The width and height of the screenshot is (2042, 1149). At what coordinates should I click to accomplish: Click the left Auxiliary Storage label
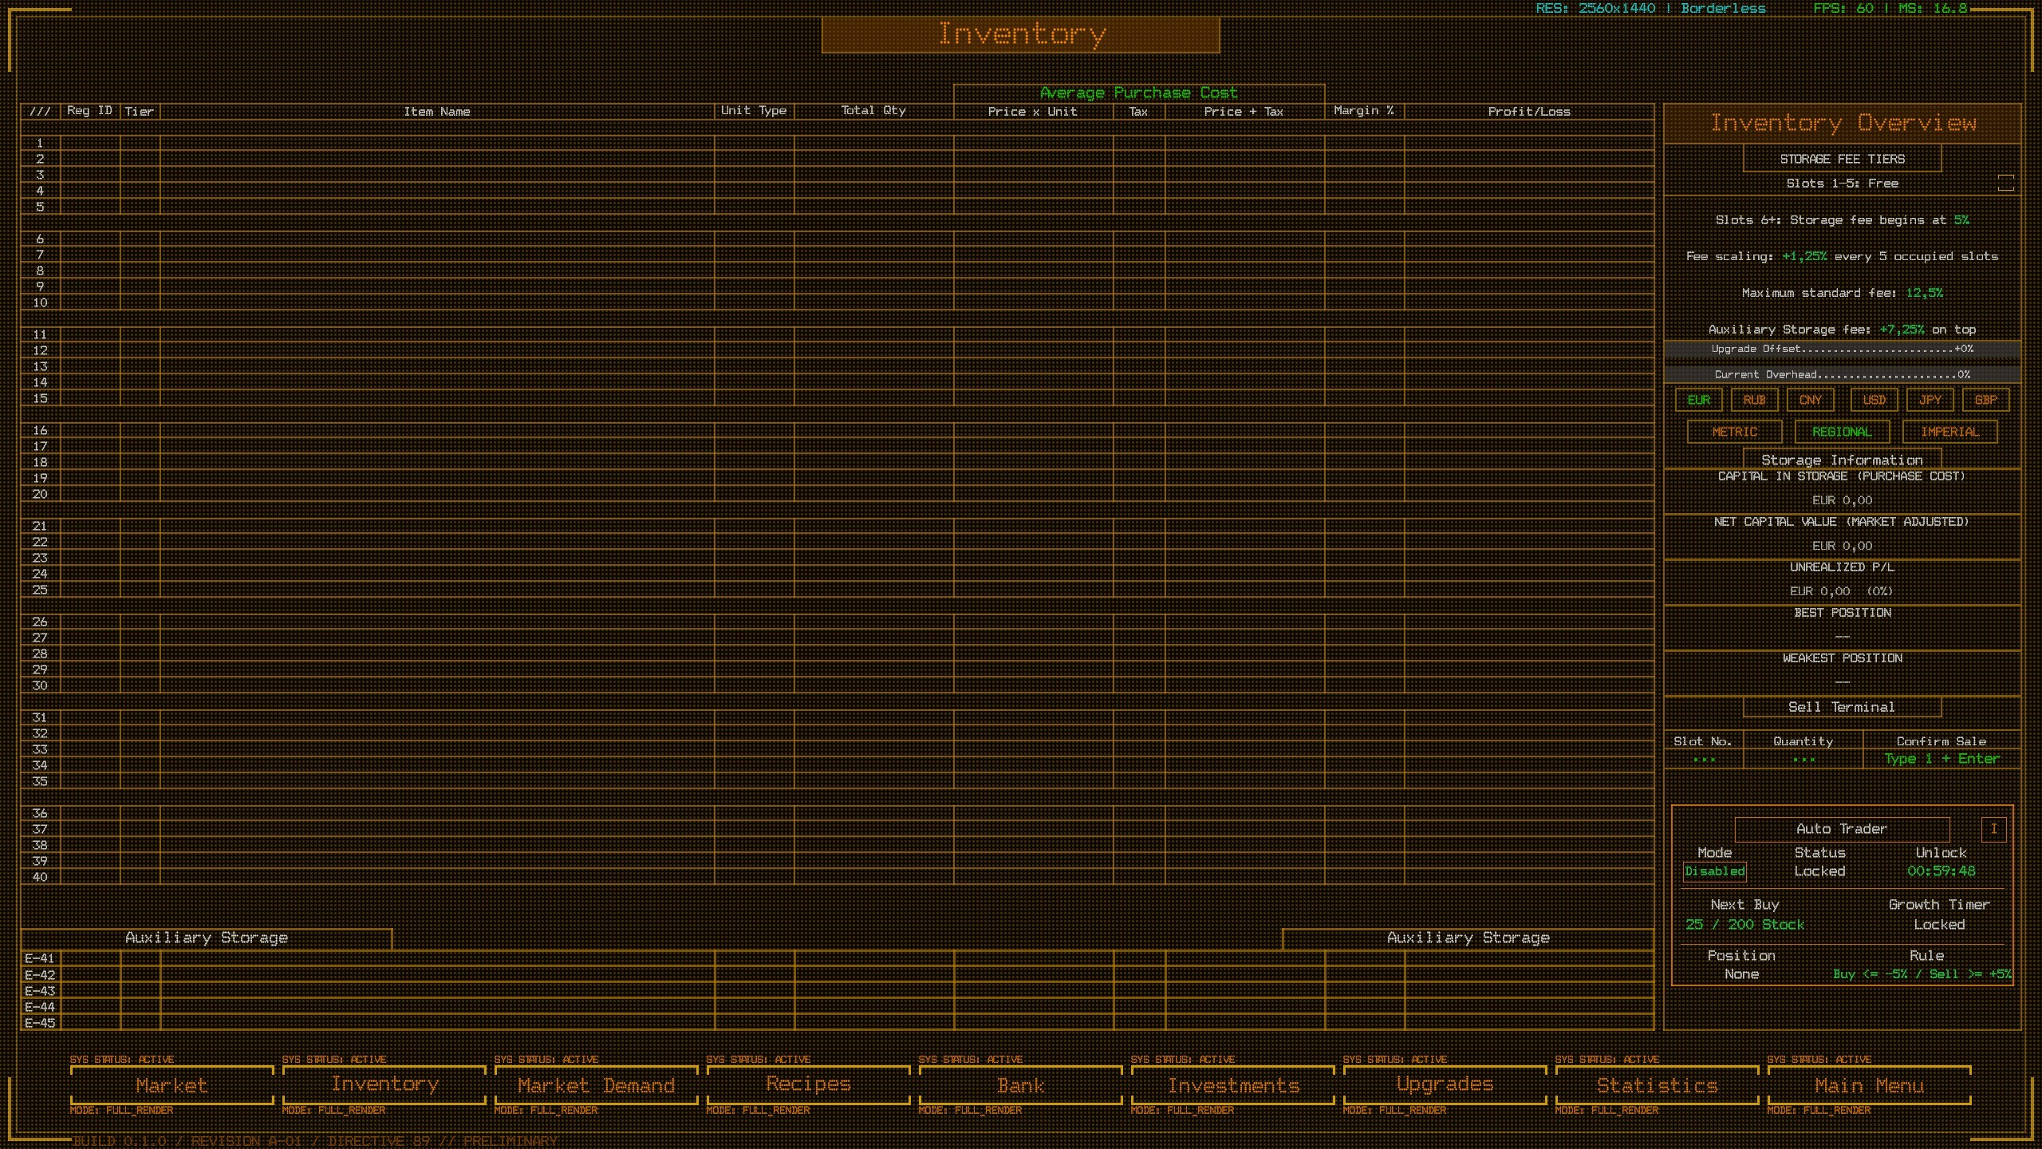point(207,938)
